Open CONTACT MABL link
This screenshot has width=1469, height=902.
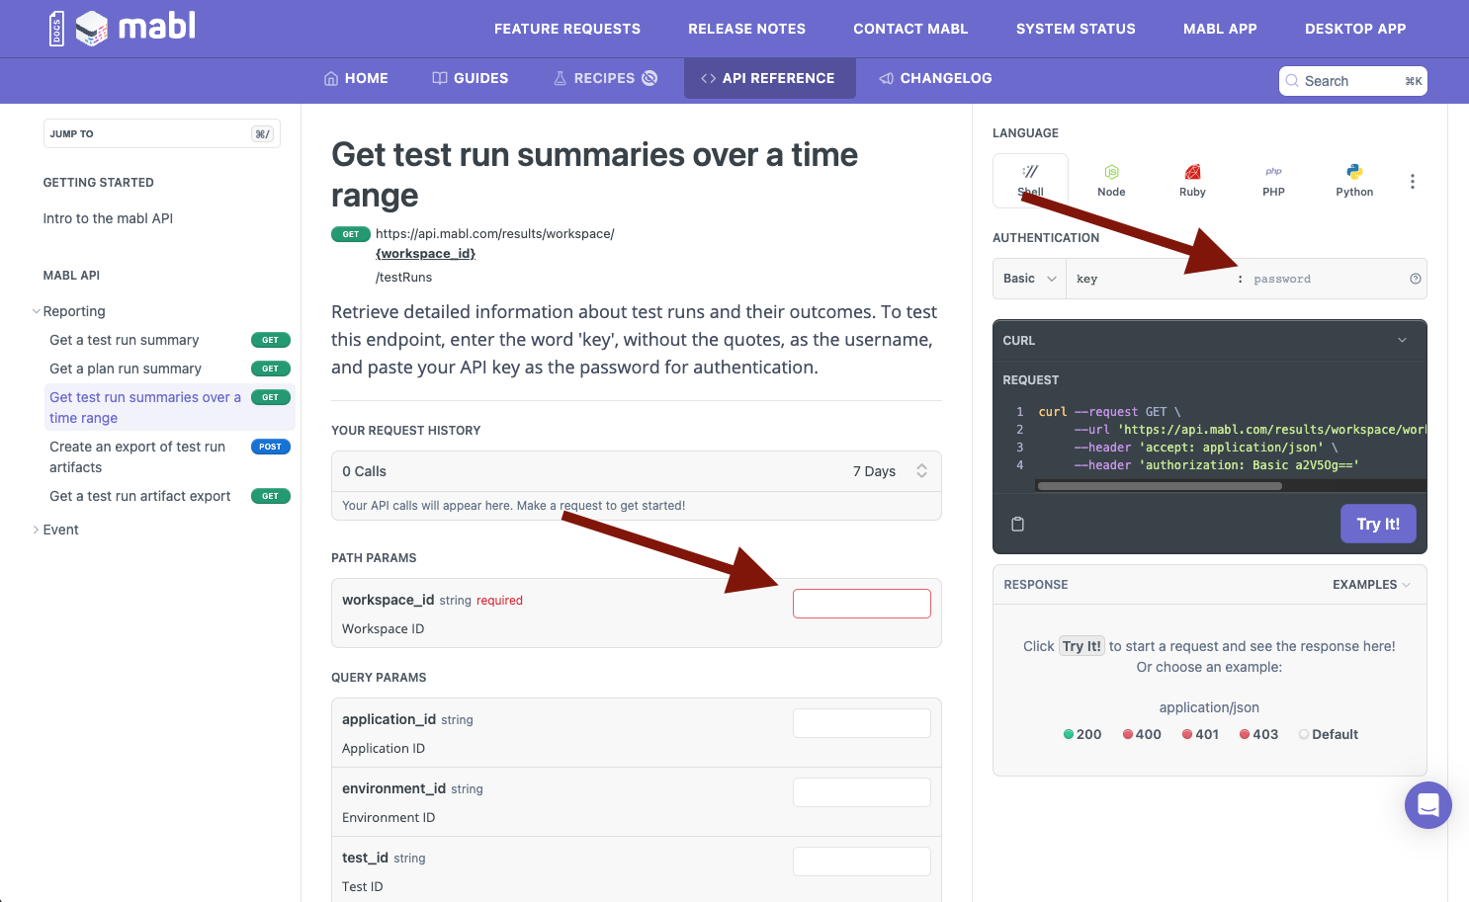[x=910, y=29]
